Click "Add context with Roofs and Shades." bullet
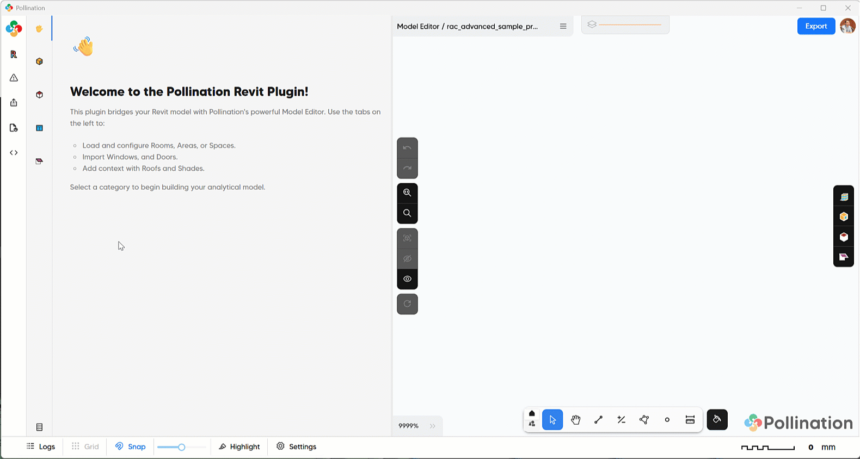The image size is (860, 459). 144,169
